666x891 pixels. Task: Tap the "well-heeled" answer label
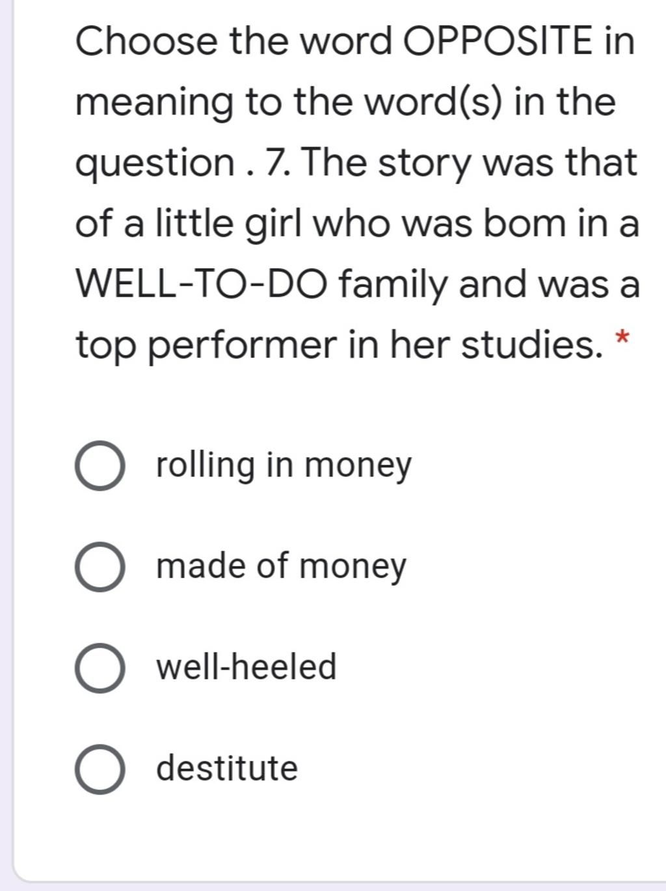(x=246, y=666)
